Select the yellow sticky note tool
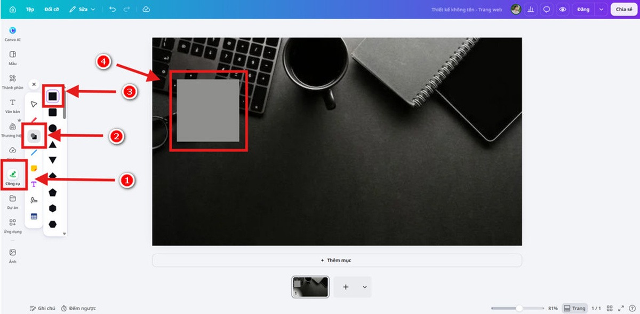This screenshot has width=640, height=314. tap(34, 168)
